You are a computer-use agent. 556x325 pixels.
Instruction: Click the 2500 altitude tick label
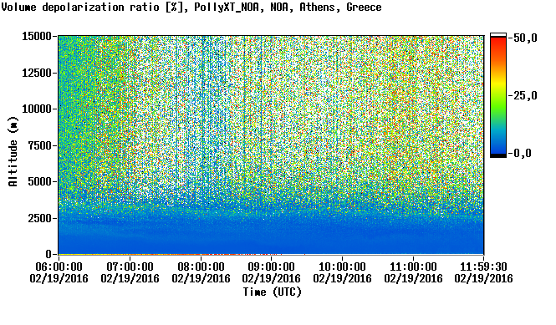coord(39,218)
